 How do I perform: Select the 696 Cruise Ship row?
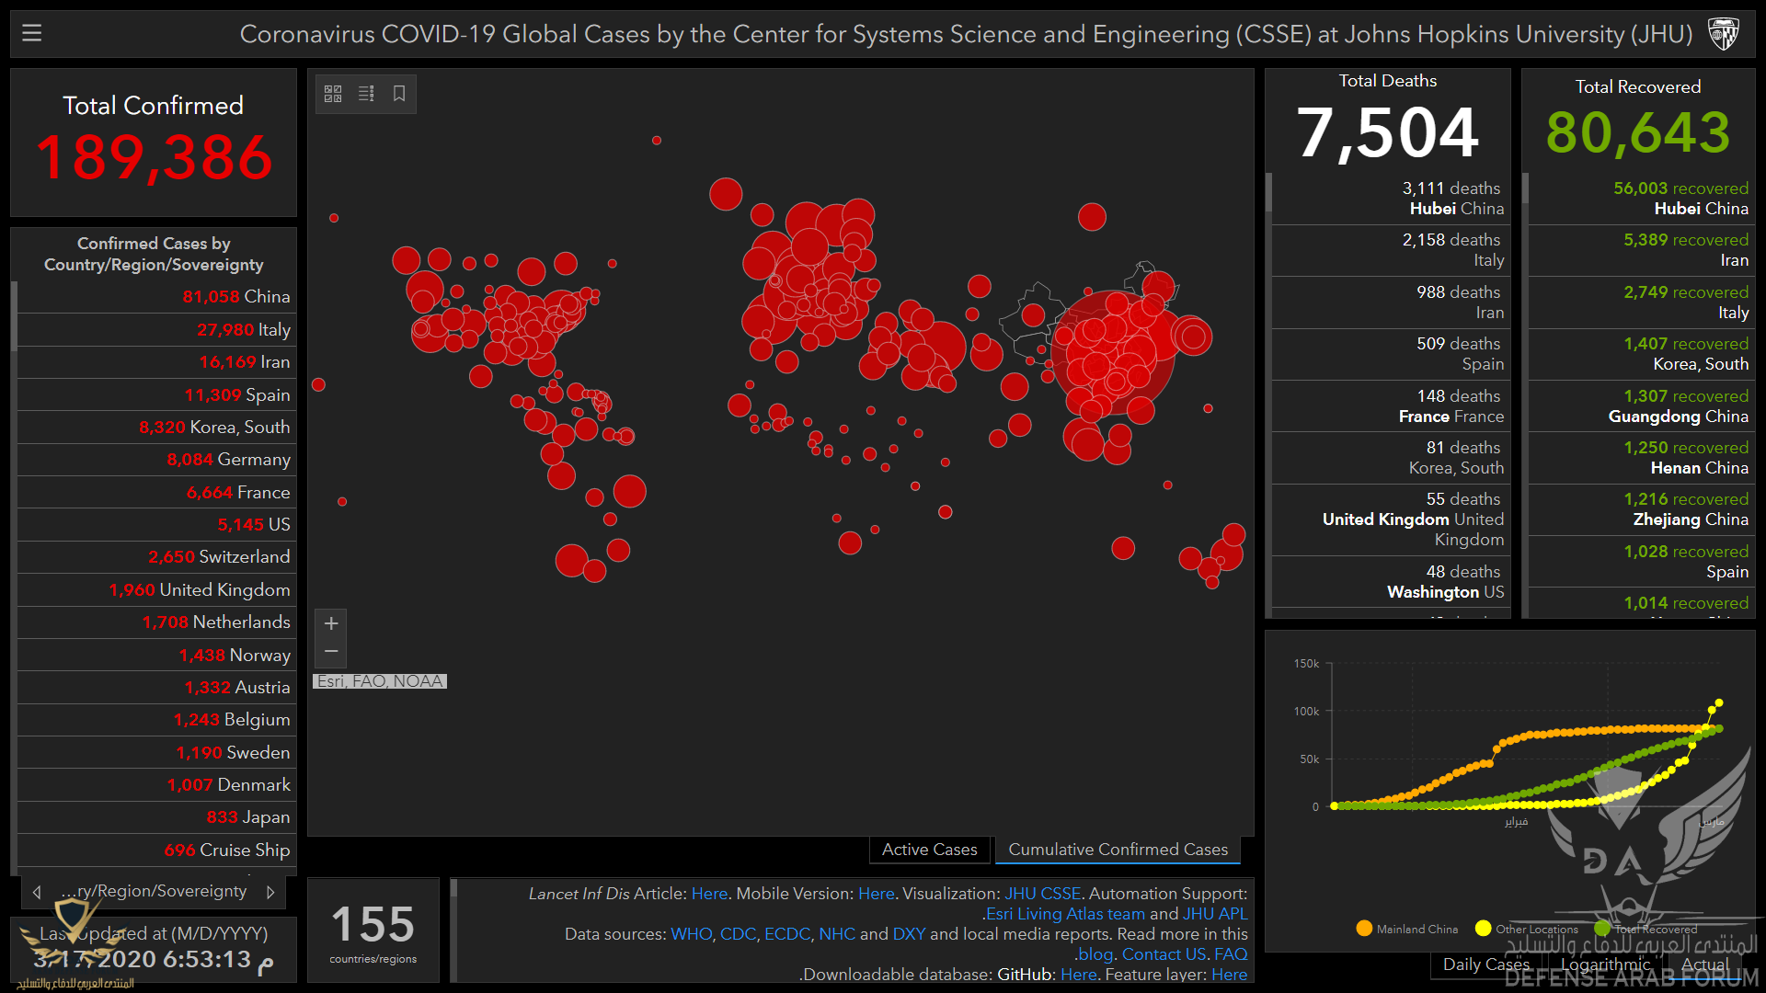coord(155,850)
